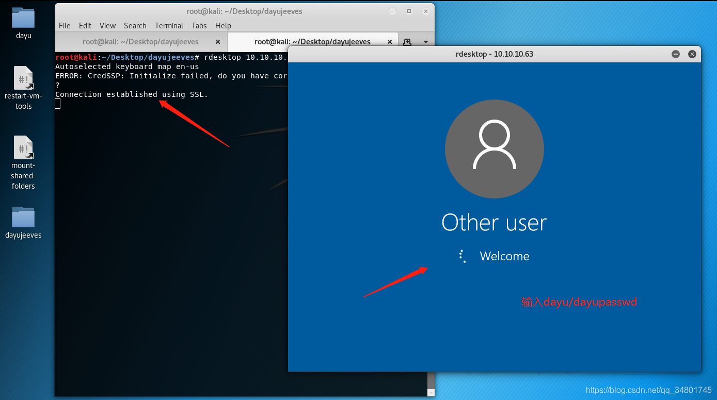
Task: Open the terminal Edit menu
Action: pyautogui.click(x=85, y=25)
